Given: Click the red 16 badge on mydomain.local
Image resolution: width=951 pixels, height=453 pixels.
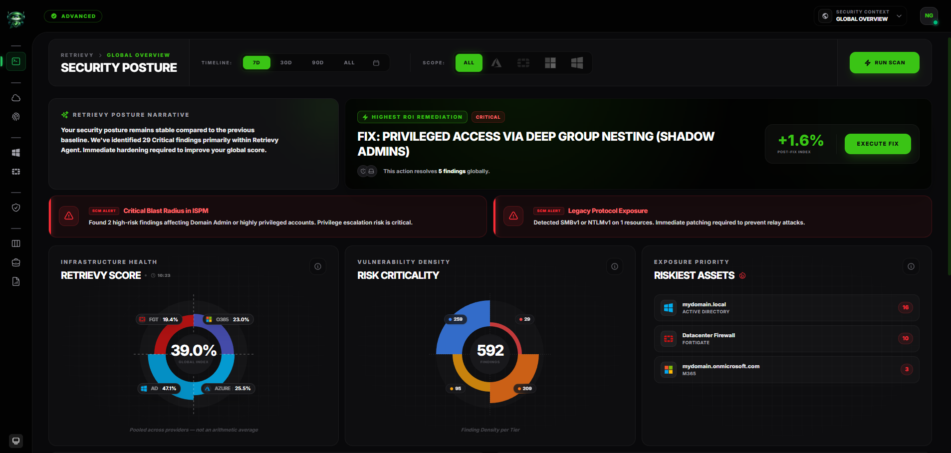Looking at the screenshot, I should [906, 308].
